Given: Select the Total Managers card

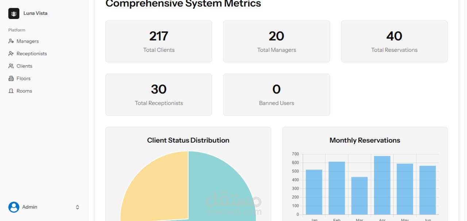Looking at the screenshot, I should click(277, 42).
